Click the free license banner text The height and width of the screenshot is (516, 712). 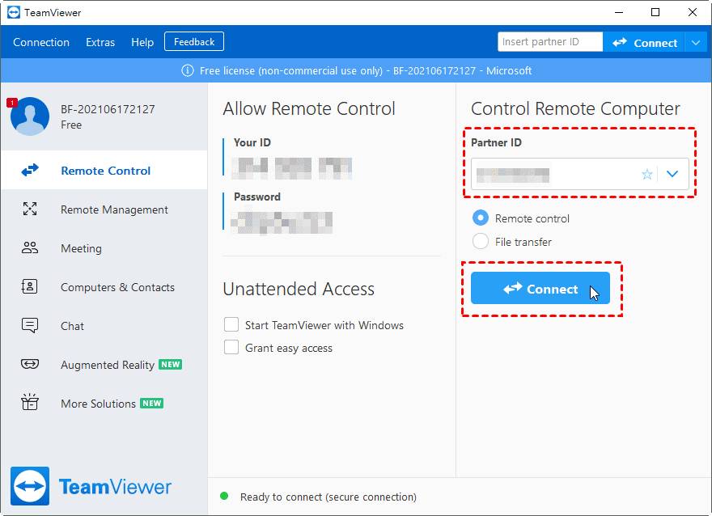coord(366,71)
